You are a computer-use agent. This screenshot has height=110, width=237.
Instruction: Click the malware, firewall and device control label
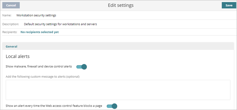[39, 67]
